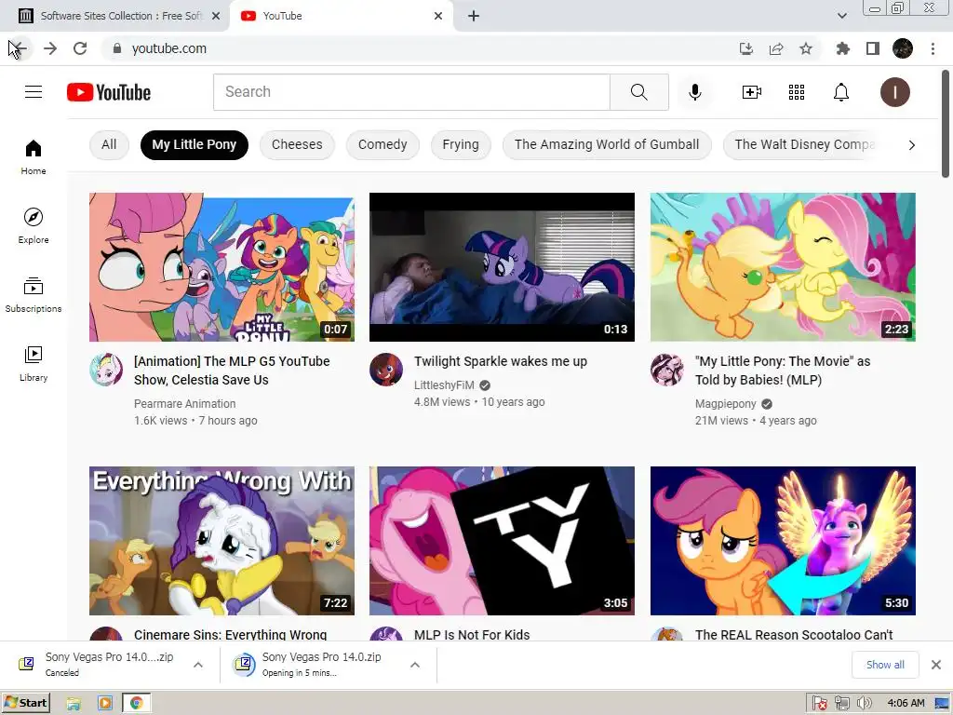
Task: Open LittleshyFiM channel name link
Action: click(x=444, y=385)
